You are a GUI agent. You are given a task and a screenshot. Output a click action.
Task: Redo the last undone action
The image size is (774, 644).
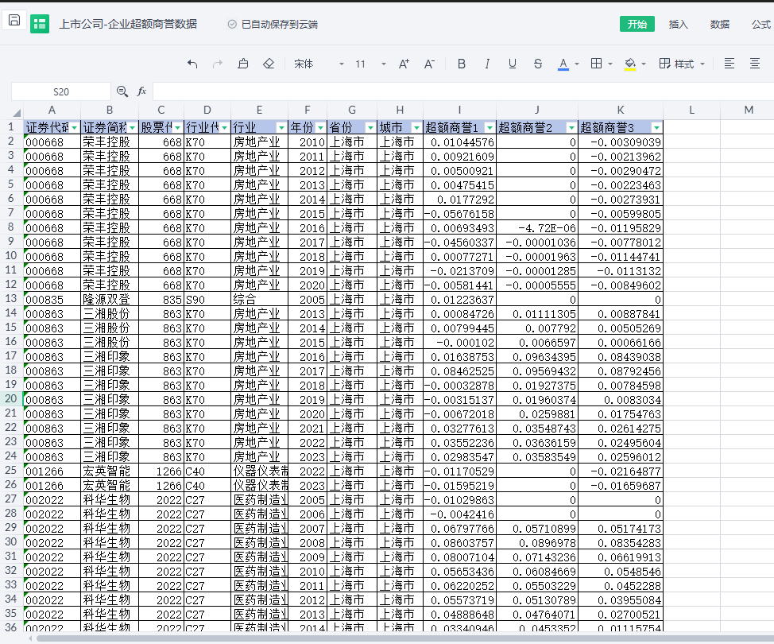tap(217, 64)
